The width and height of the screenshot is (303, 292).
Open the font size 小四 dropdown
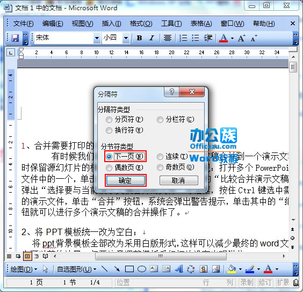tap(126, 38)
